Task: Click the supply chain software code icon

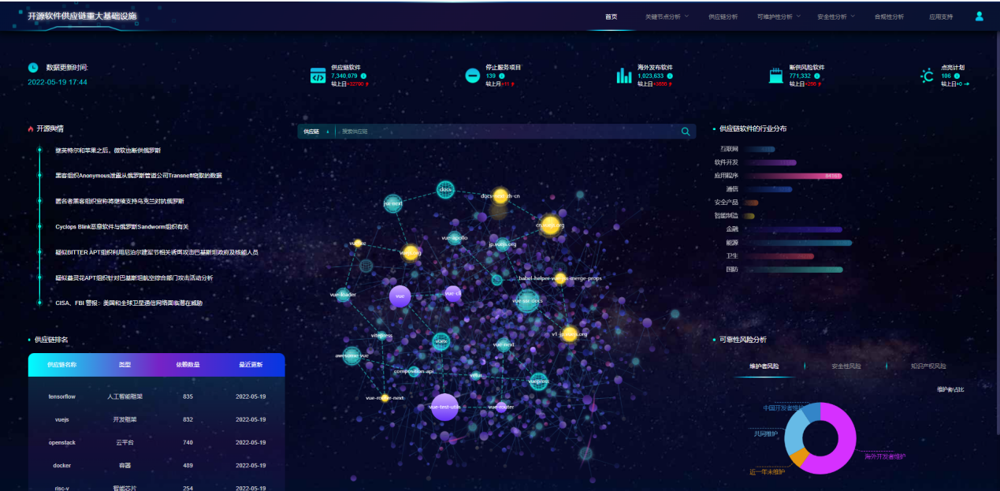Action: pyautogui.click(x=318, y=76)
